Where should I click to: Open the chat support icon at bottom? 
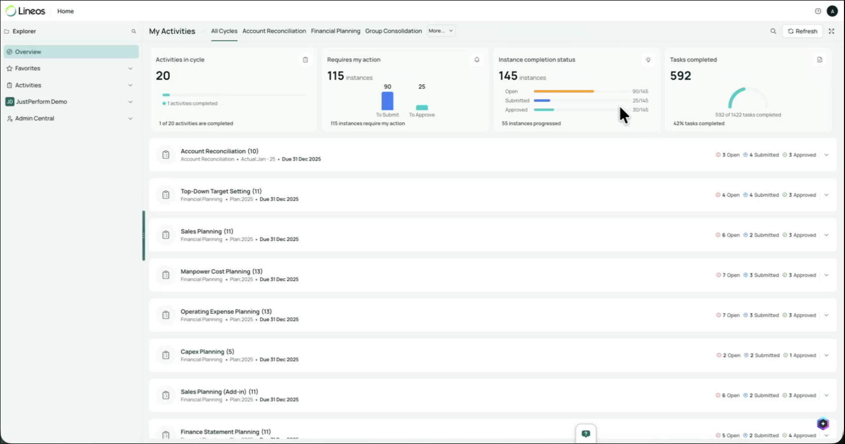coord(586,434)
